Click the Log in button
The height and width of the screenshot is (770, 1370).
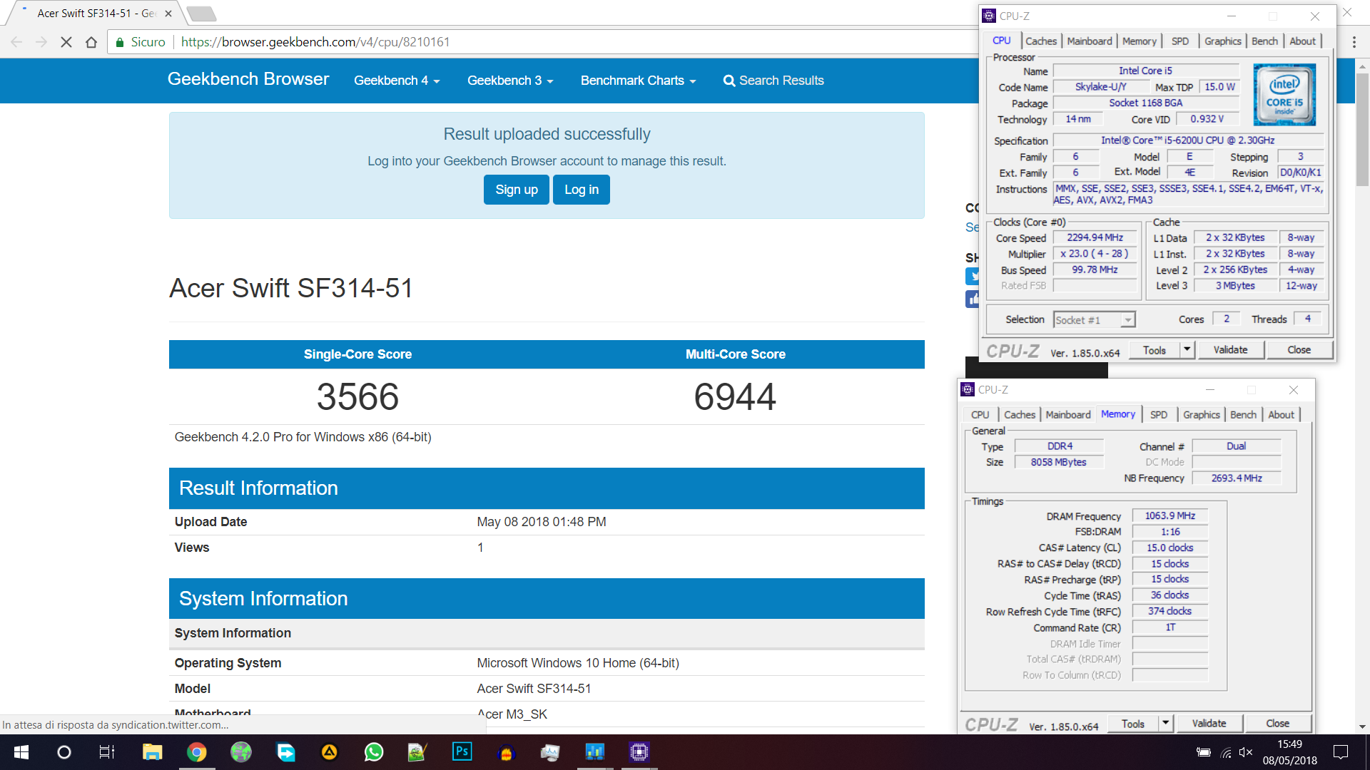582,190
